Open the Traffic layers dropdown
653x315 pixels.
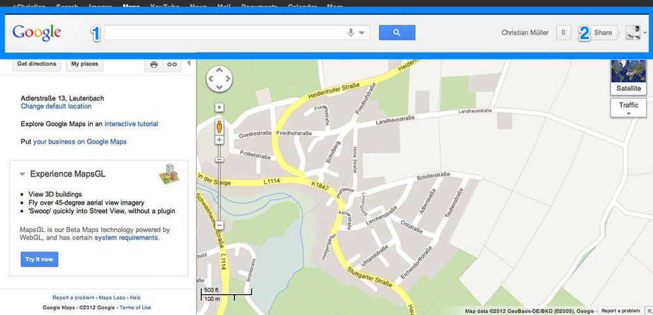click(628, 108)
